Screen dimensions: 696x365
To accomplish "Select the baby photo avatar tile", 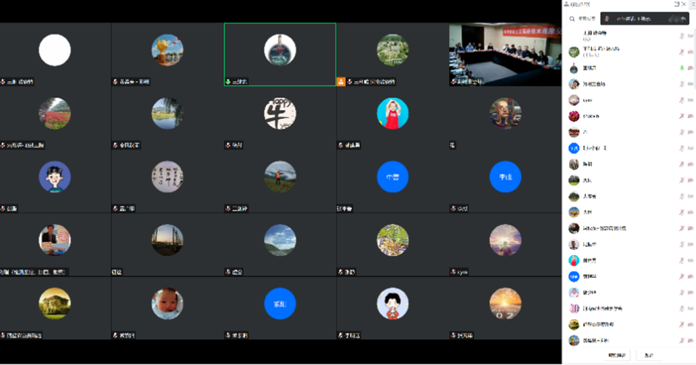I will pyautogui.click(x=167, y=304).
